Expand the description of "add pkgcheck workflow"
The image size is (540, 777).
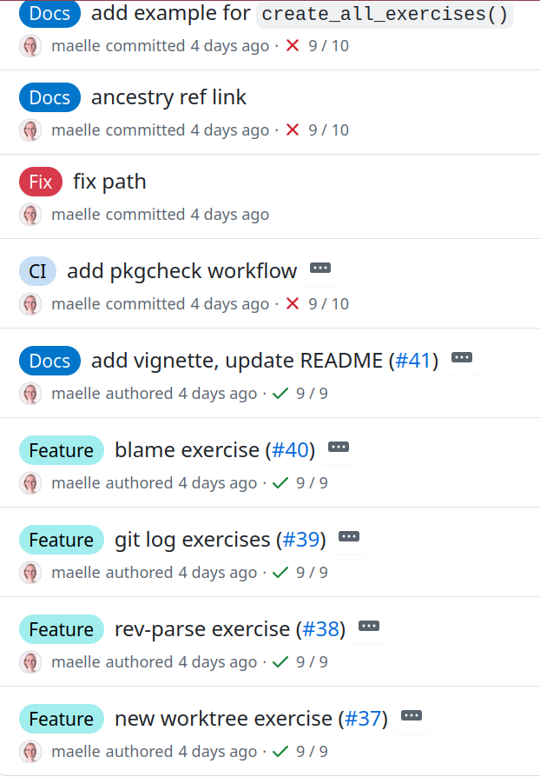click(319, 268)
